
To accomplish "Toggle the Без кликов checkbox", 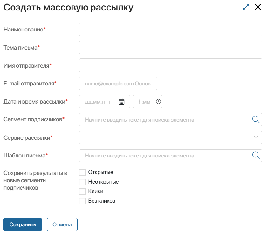I will pyautogui.click(x=82, y=201).
